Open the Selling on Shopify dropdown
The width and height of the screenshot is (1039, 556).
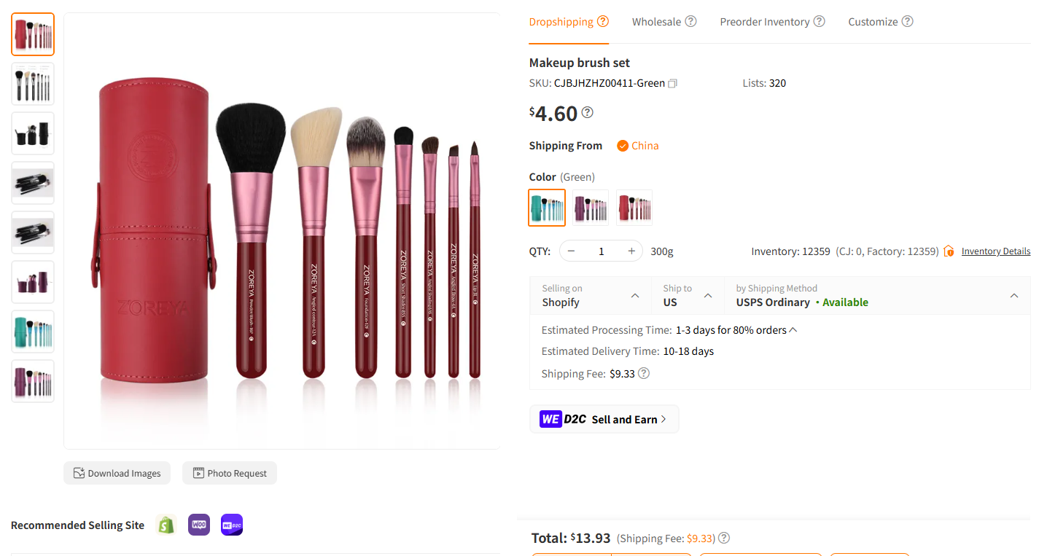click(634, 296)
